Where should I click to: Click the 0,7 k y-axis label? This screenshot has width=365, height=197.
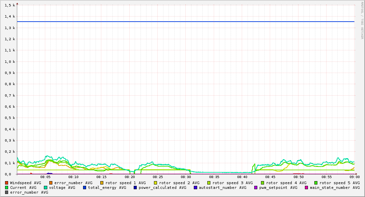10,95
